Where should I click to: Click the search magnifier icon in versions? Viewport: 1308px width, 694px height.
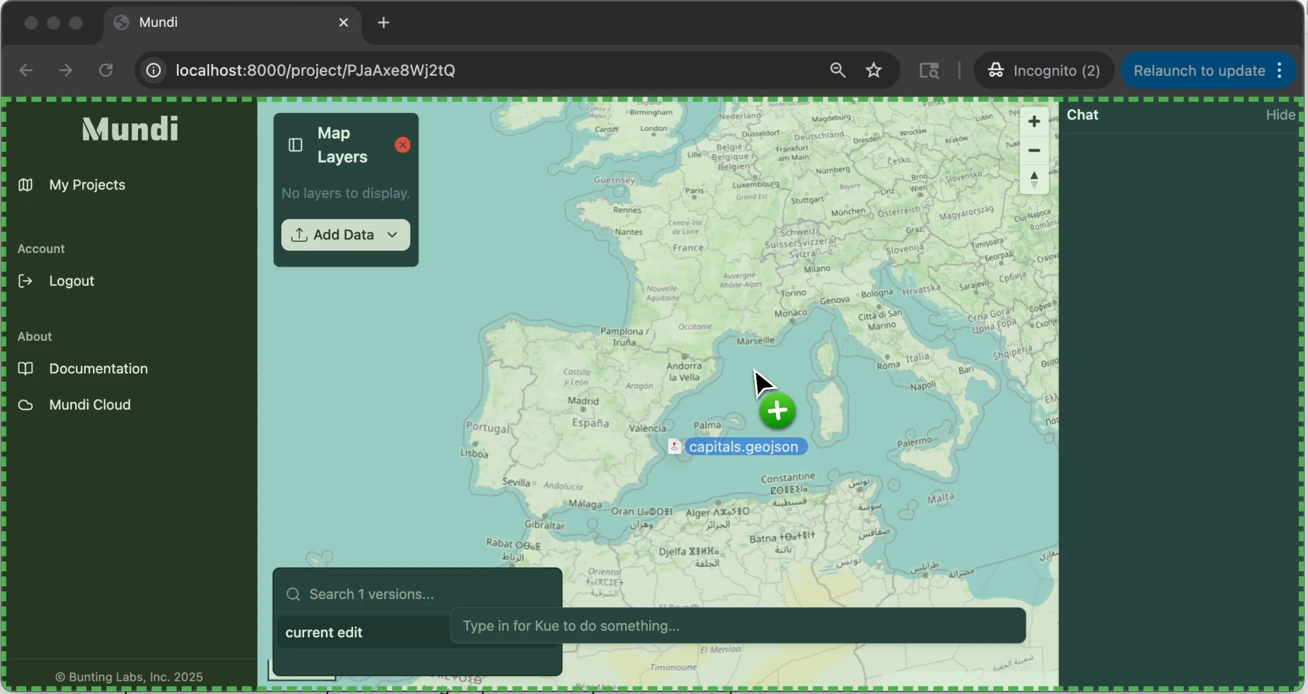click(294, 594)
